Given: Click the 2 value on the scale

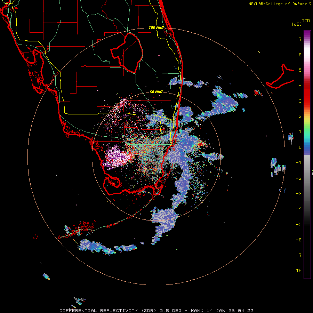Looking at the screenshot, I should pyautogui.click(x=300, y=117).
